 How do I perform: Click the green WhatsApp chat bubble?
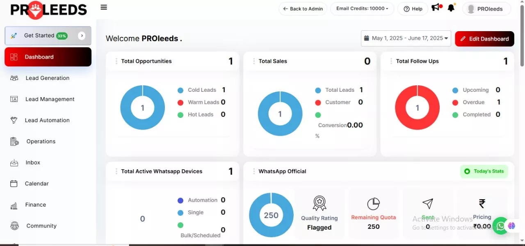(500, 226)
